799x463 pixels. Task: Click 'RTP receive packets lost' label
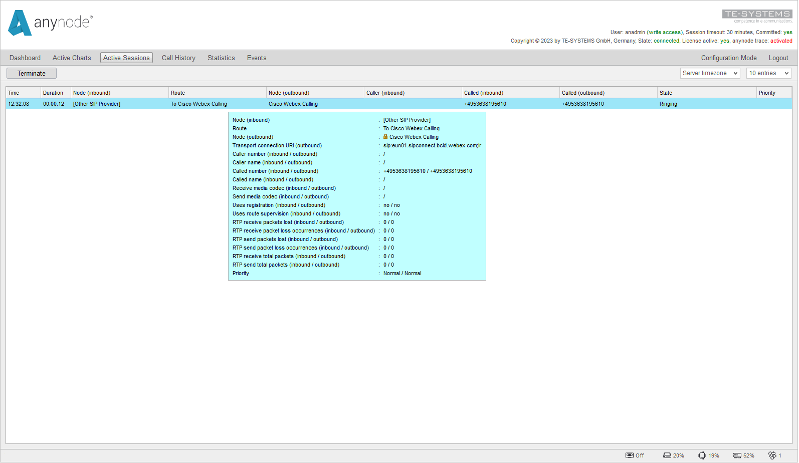point(288,222)
